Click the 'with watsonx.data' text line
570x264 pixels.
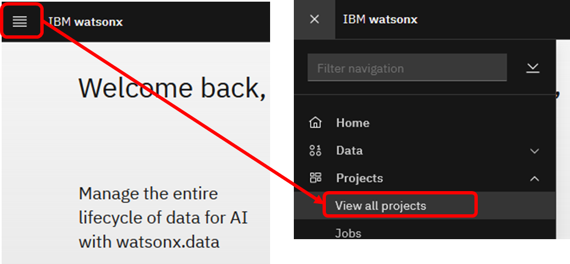149,242
